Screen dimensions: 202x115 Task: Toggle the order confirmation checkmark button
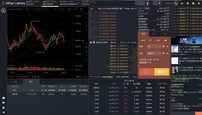pyautogui.click(x=147, y=72)
